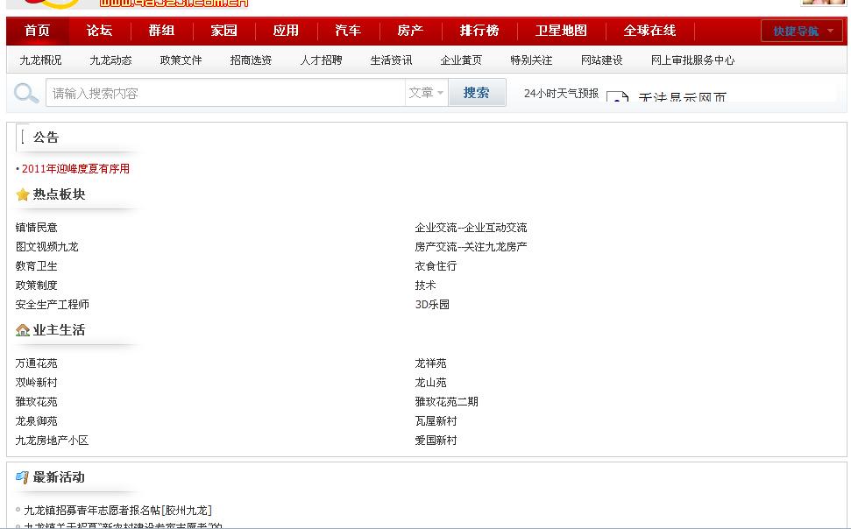Click the house icon beside 业主生活

pos(23,330)
